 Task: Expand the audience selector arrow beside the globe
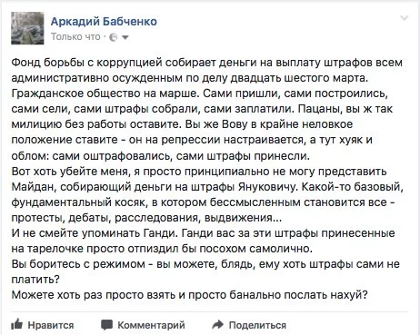pos(125,37)
